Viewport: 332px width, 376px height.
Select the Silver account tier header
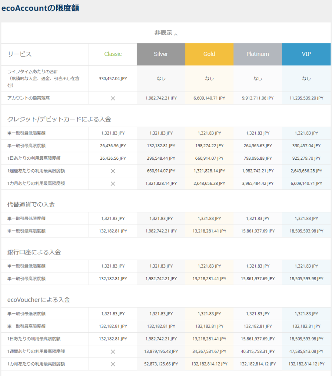(161, 54)
